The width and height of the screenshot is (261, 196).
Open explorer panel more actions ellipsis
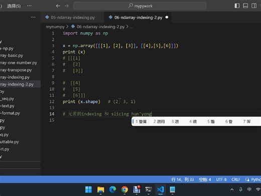pyautogui.click(x=33, y=17)
